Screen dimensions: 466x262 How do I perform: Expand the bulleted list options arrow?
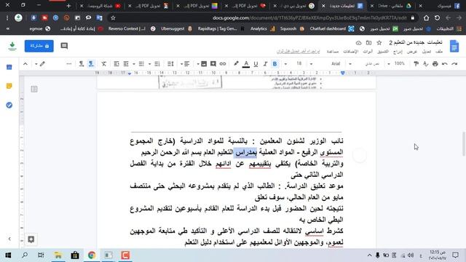(x=134, y=64)
